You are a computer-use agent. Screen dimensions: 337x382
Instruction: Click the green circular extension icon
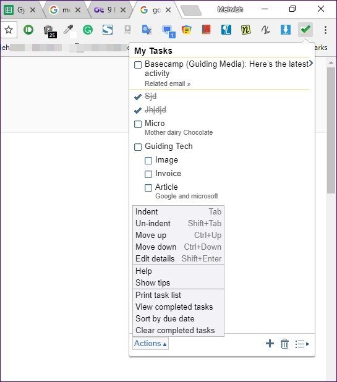click(28, 30)
